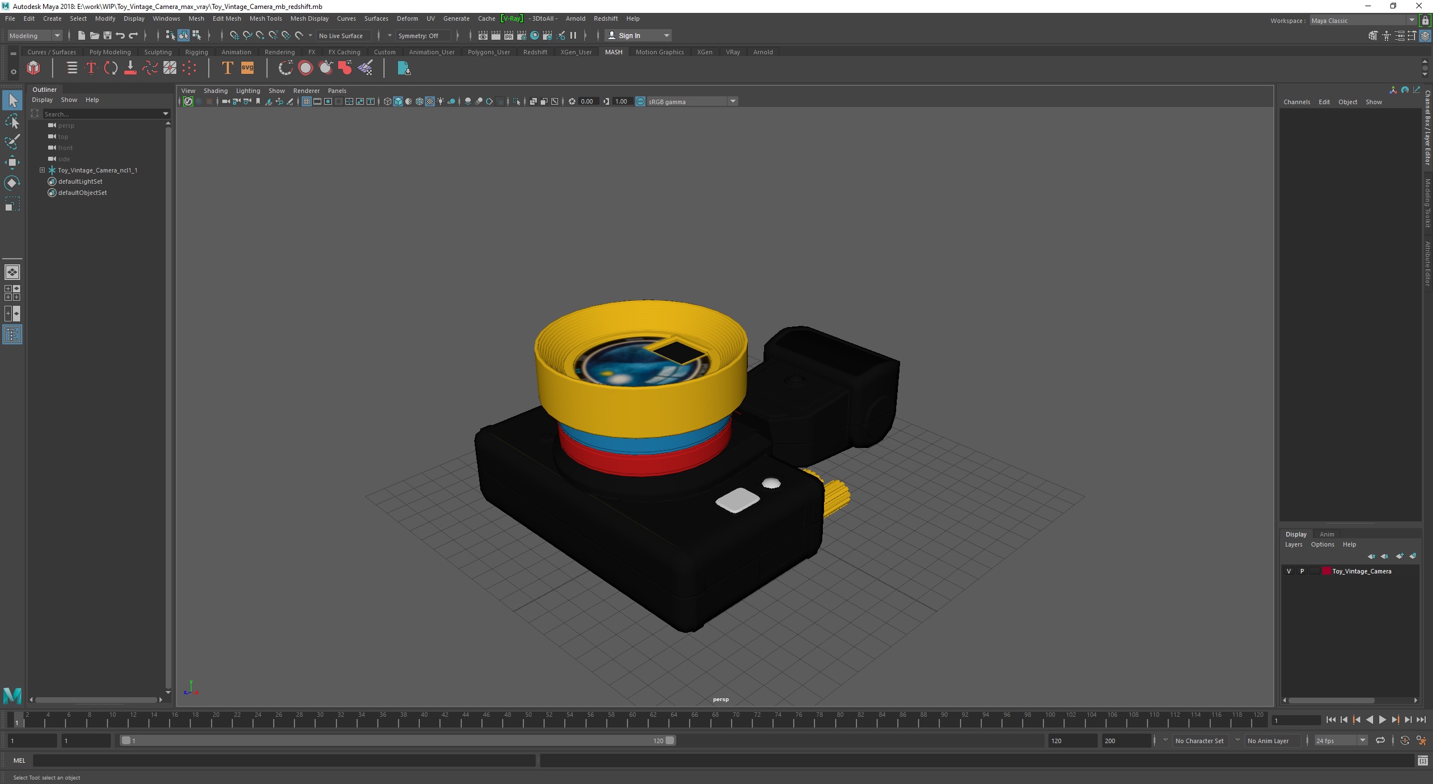This screenshot has width=1433, height=784.
Task: Open the Modeling menu set dropdown
Action: click(x=35, y=35)
